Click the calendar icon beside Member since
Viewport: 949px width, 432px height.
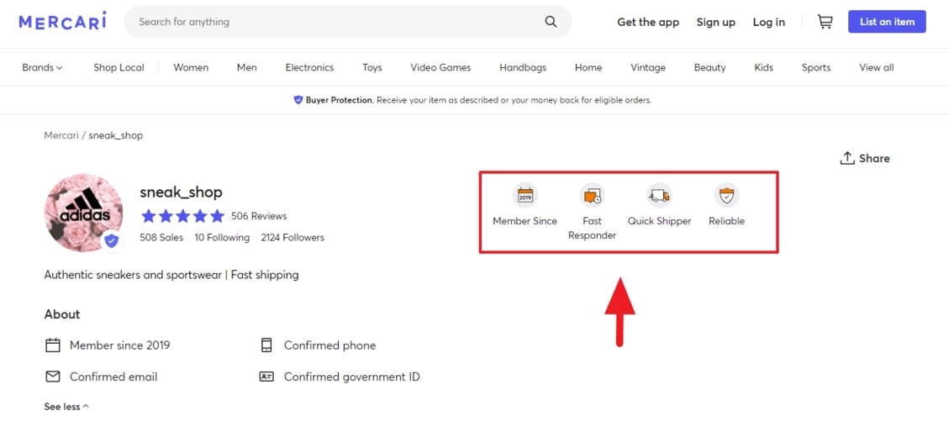click(53, 345)
